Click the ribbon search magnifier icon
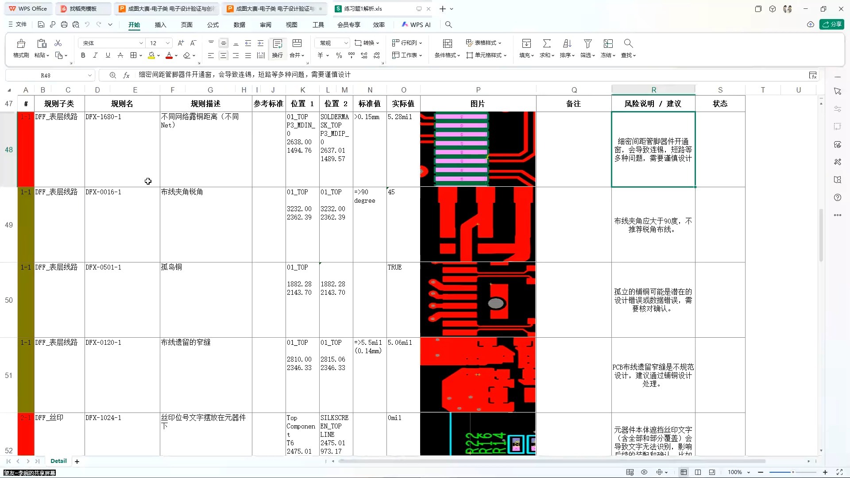Viewport: 850px width, 478px height. point(448,25)
